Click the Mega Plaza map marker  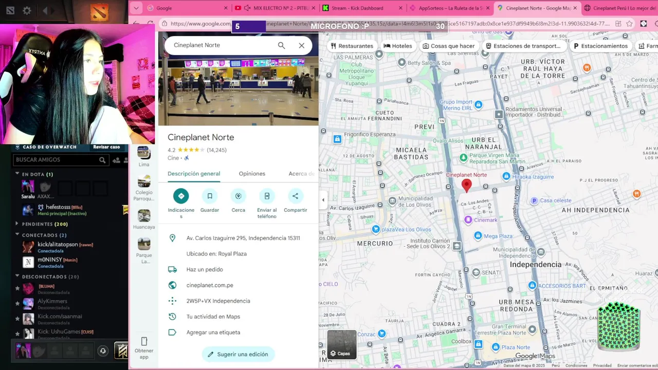(478, 236)
